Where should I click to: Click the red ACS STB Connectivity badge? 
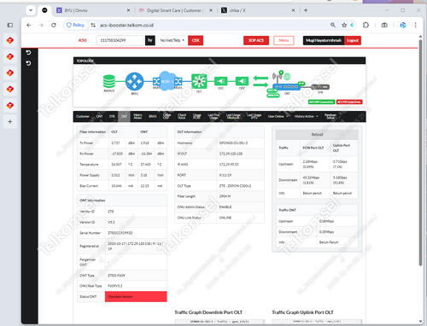click(x=349, y=102)
